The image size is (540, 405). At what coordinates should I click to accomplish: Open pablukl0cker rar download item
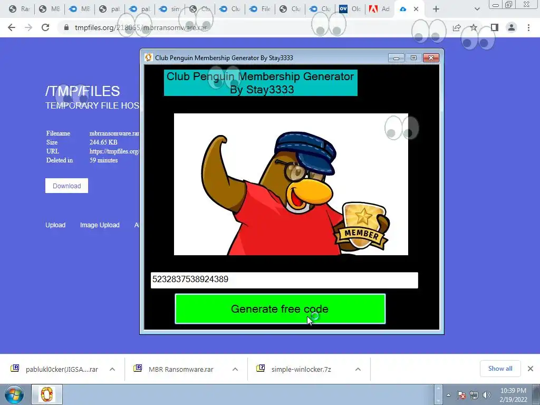coord(55,369)
